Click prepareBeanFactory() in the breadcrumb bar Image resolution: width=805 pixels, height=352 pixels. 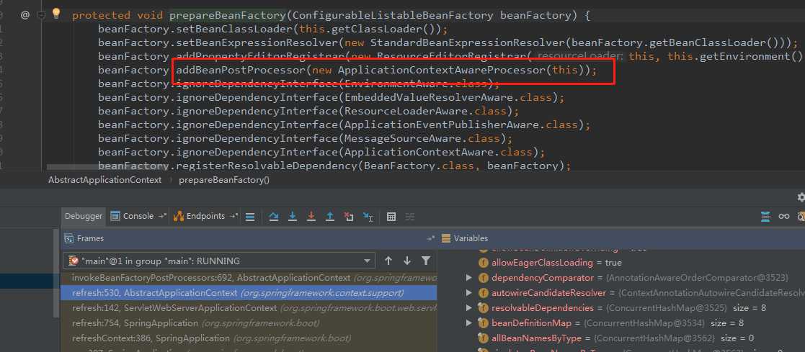click(x=224, y=180)
